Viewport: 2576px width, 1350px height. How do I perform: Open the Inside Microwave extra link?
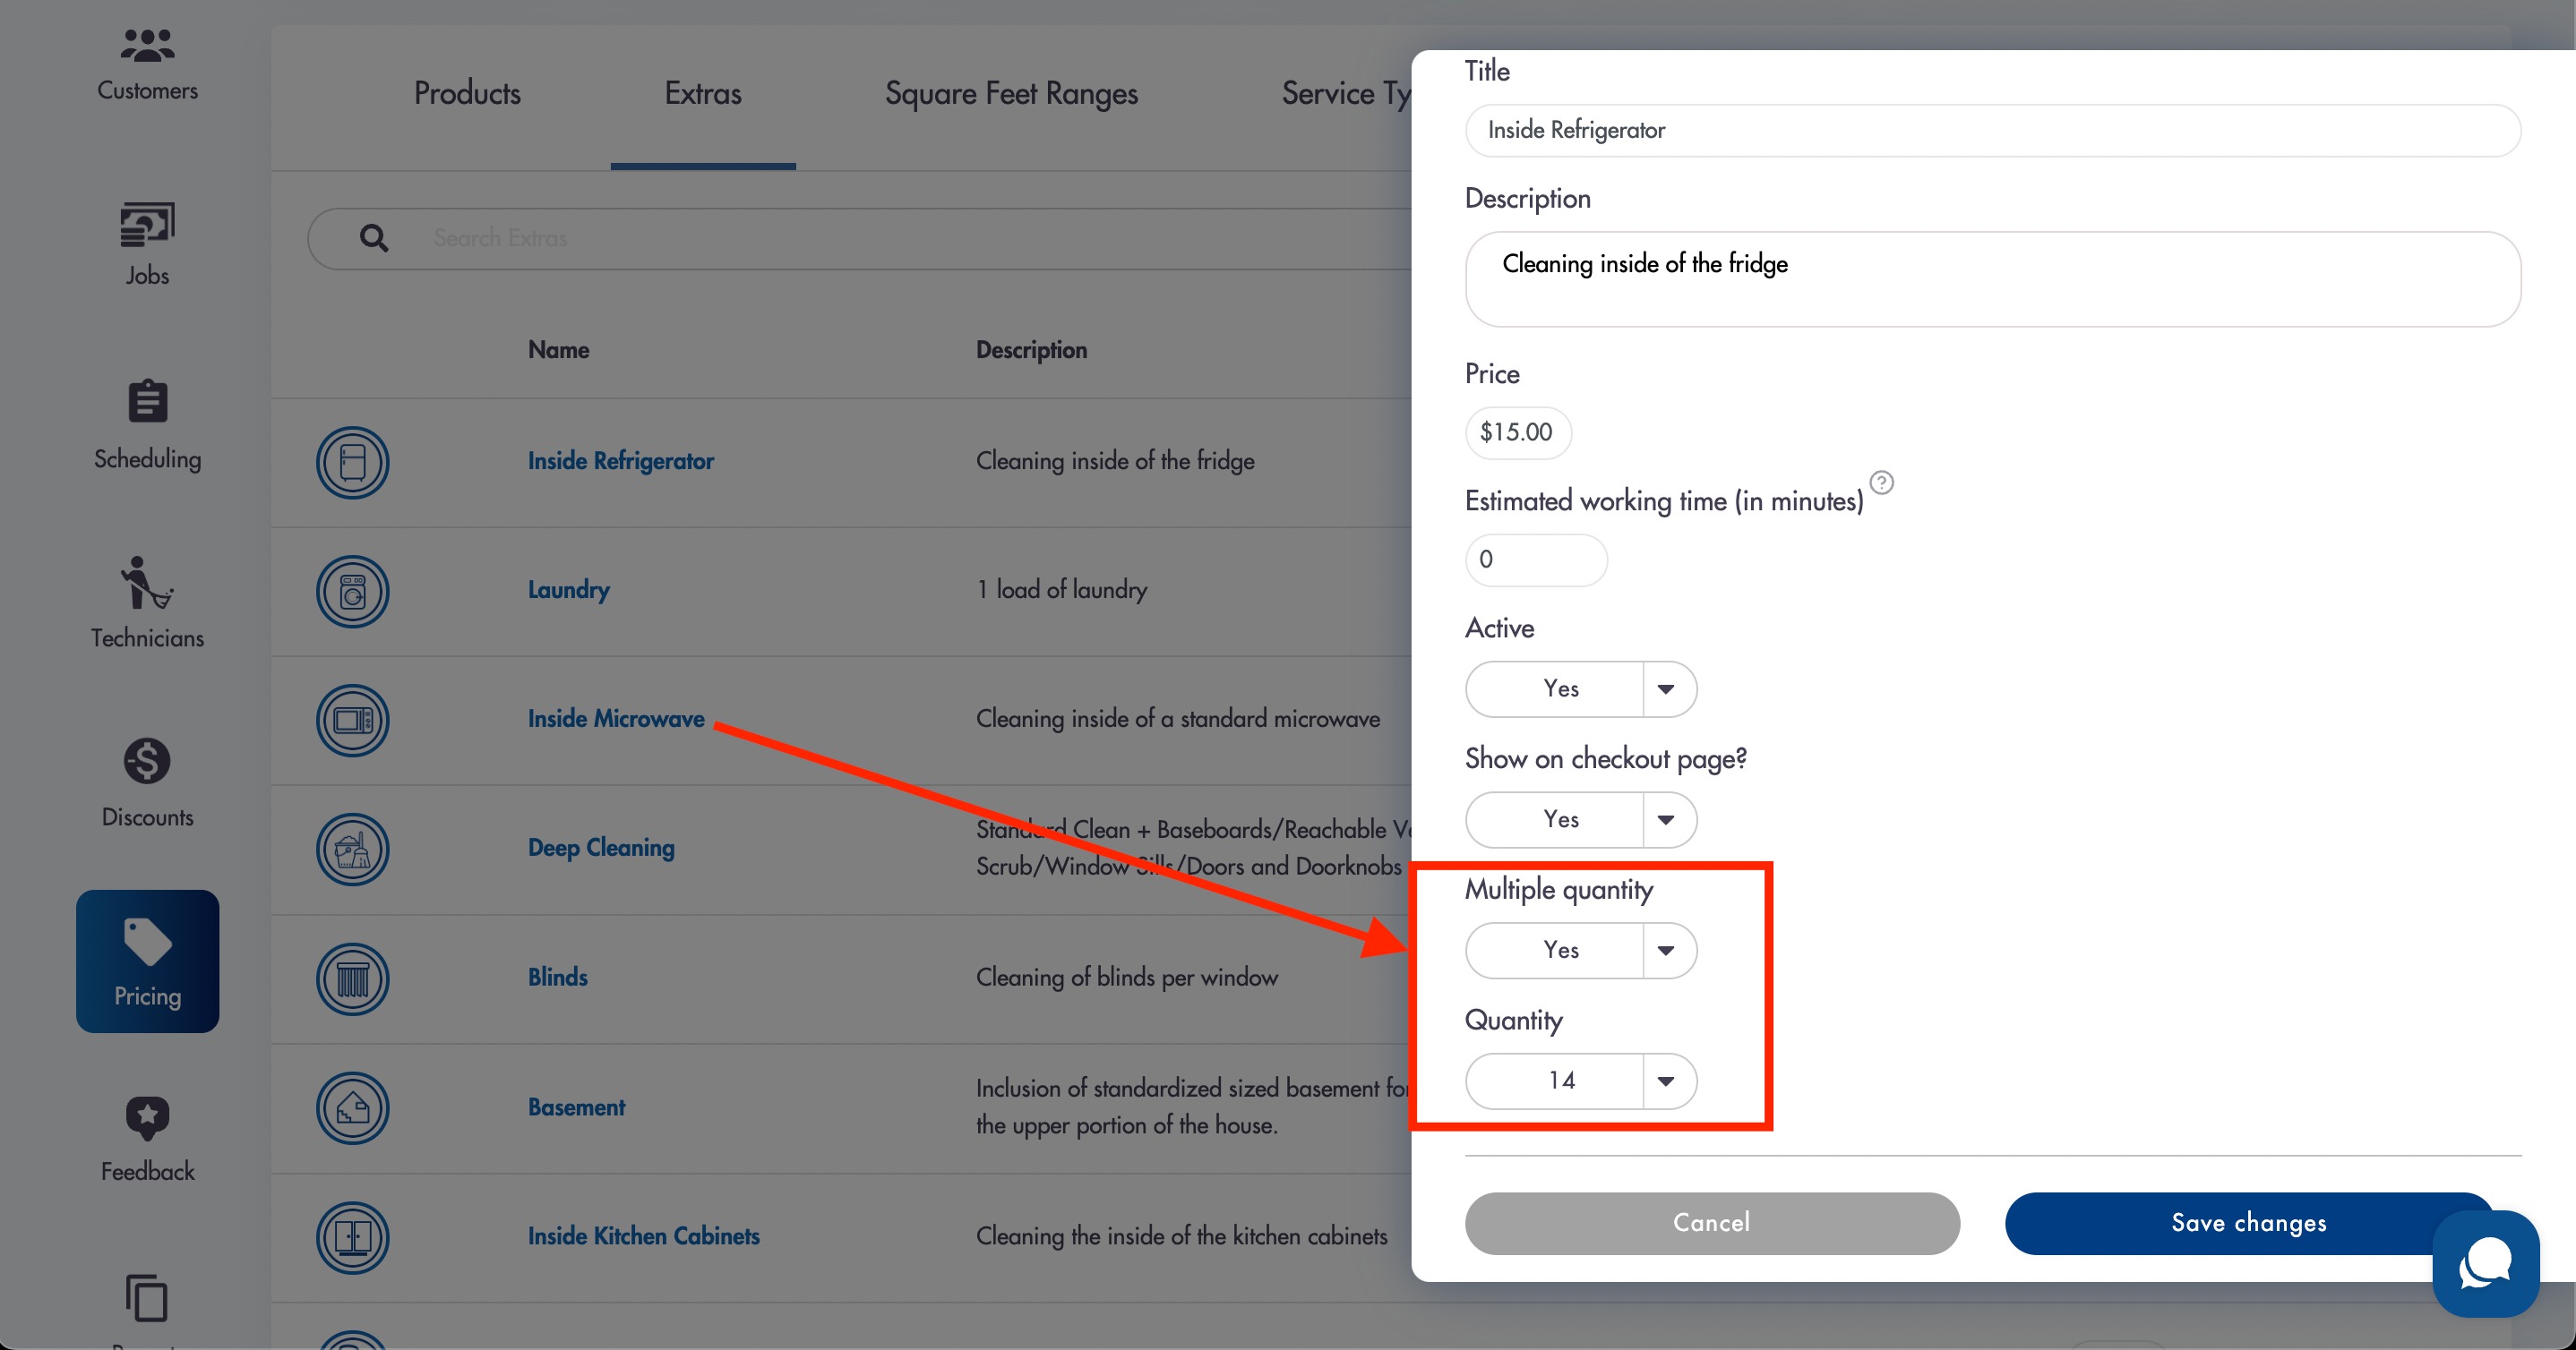coord(616,720)
